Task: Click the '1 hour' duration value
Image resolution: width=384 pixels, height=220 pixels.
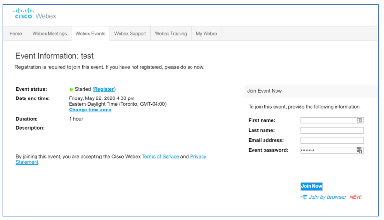Action: coord(76,119)
